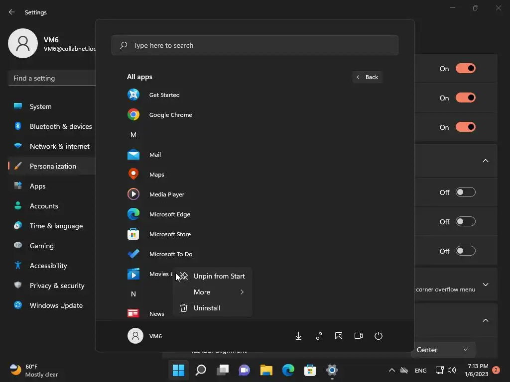Expand the More submenu arrow
The height and width of the screenshot is (382, 510).
click(242, 292)
